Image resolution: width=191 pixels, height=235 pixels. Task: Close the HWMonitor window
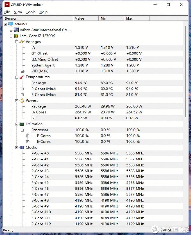[182, 4]
